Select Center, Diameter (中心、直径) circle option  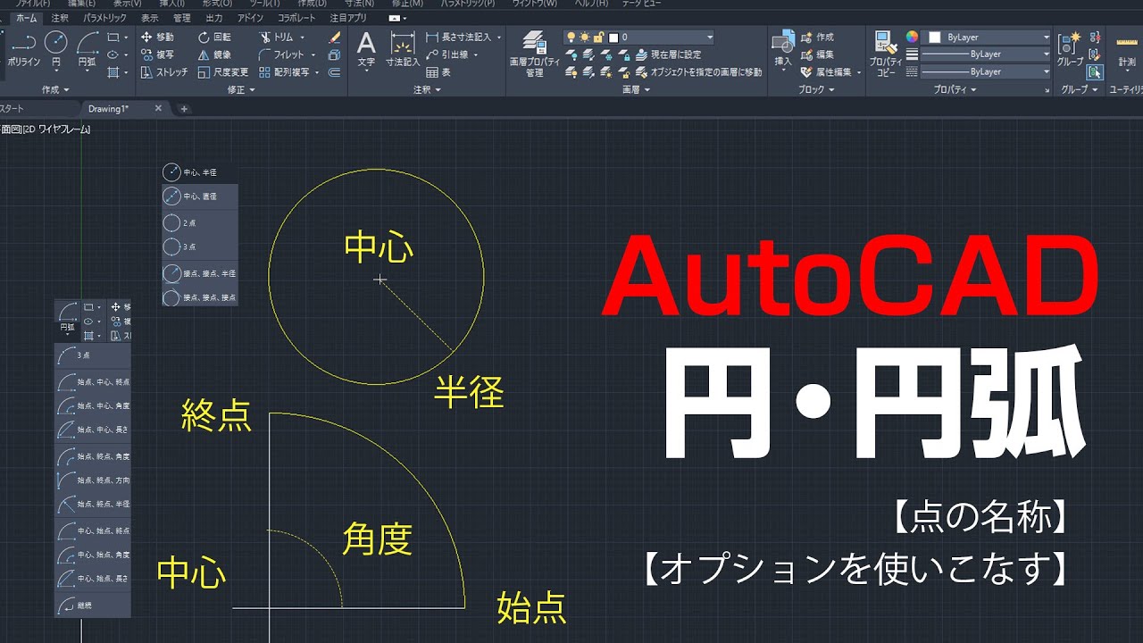pyautogui.click(x=199, y=196)
